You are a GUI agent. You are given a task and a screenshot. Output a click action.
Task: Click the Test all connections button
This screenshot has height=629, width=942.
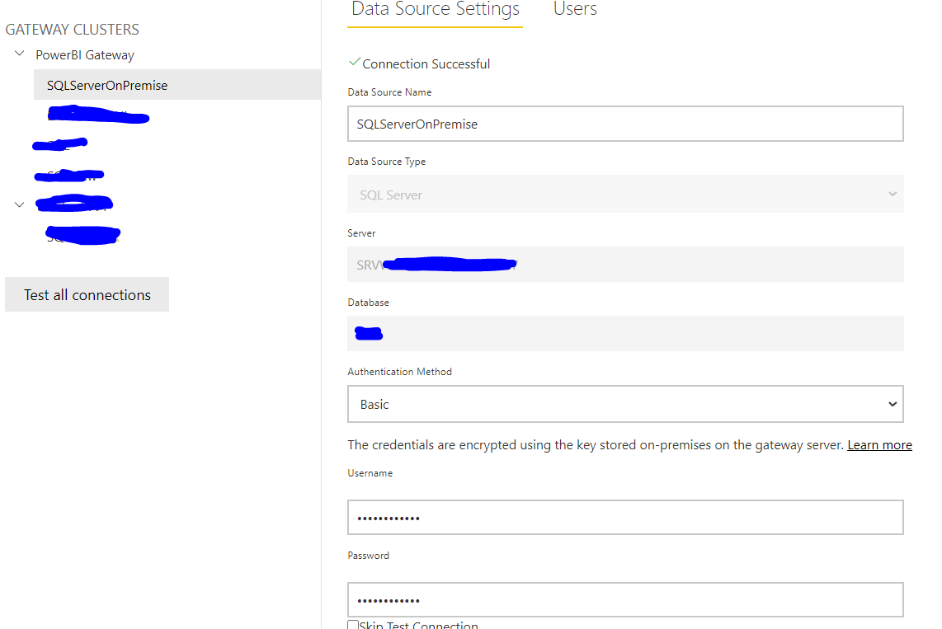click(87, 294)
